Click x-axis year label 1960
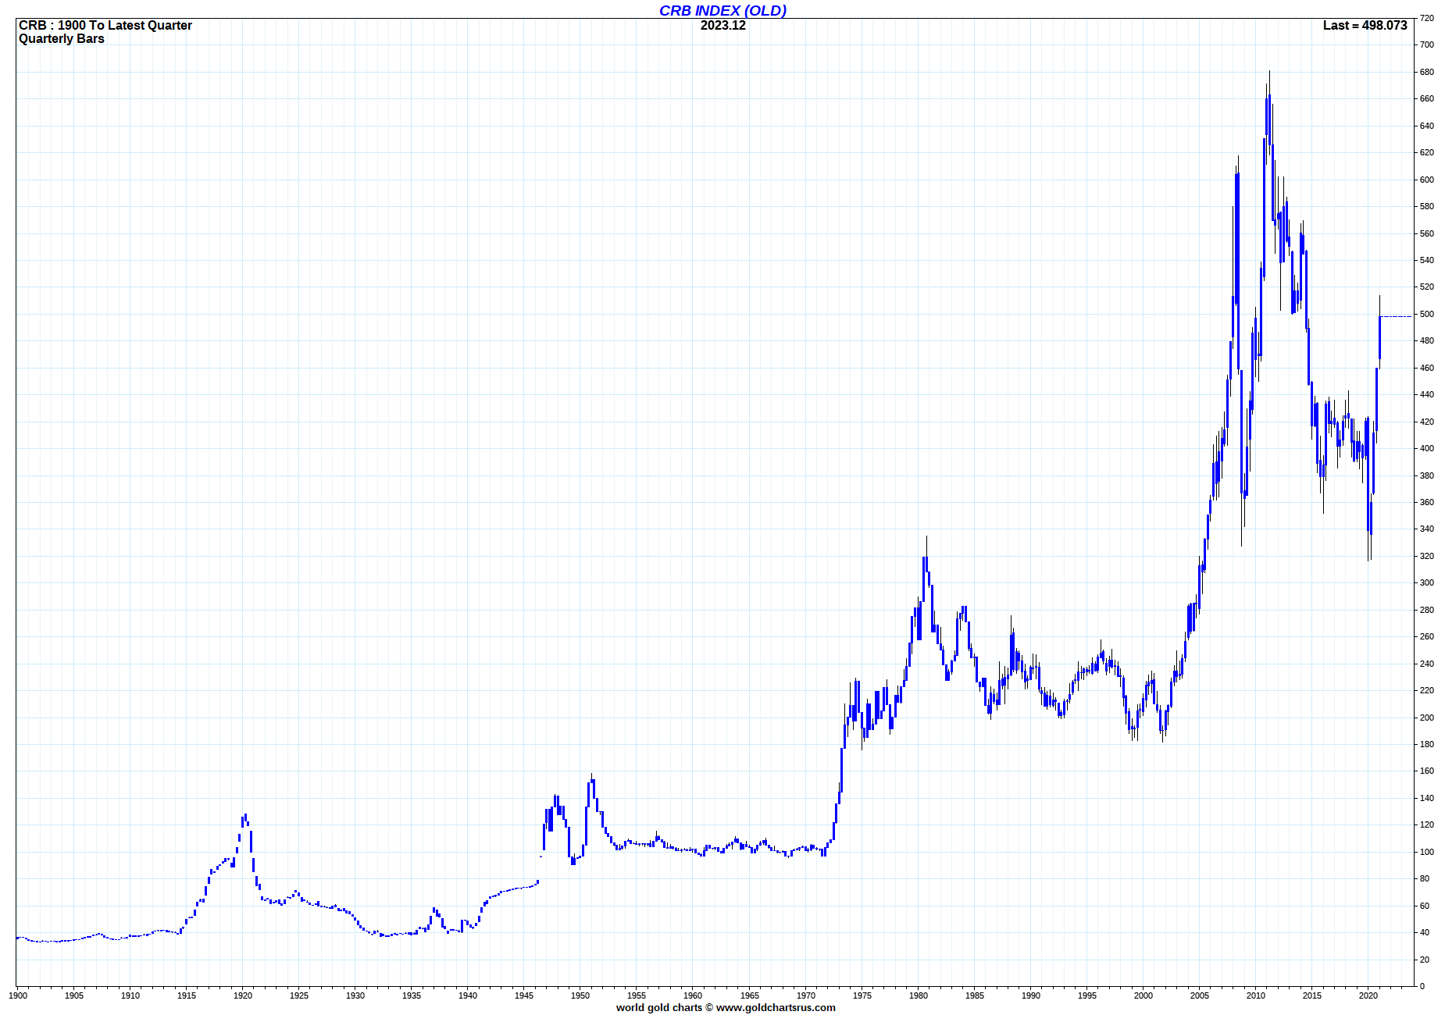1445x1015 pixels. (693, 995)
